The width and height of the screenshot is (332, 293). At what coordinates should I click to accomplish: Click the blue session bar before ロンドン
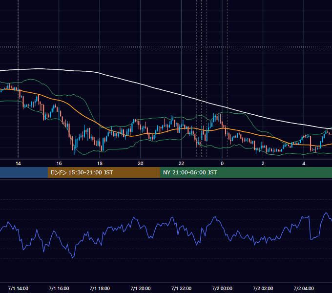pos(24,172)
